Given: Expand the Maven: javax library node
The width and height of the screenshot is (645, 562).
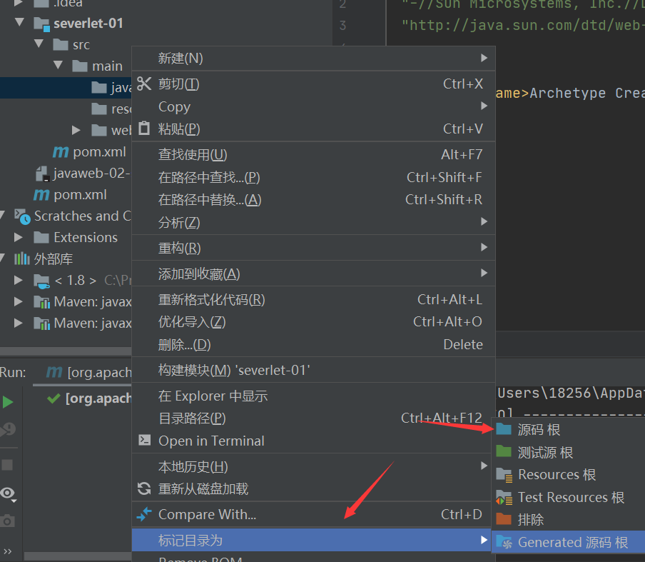Looking at the screenshot, I should click(x=18, y=301).
